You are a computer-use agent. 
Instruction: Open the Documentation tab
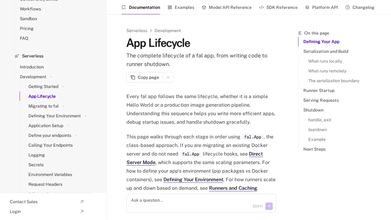click(141, 7)
